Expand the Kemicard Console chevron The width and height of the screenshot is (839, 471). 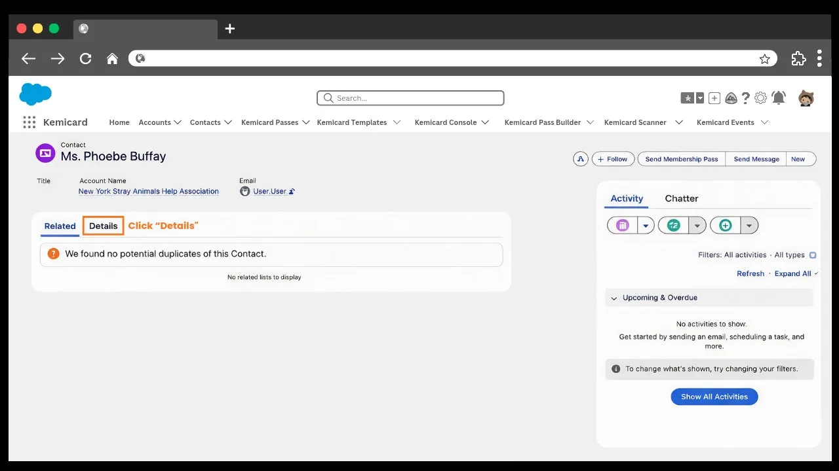click(x=485, y=122)
